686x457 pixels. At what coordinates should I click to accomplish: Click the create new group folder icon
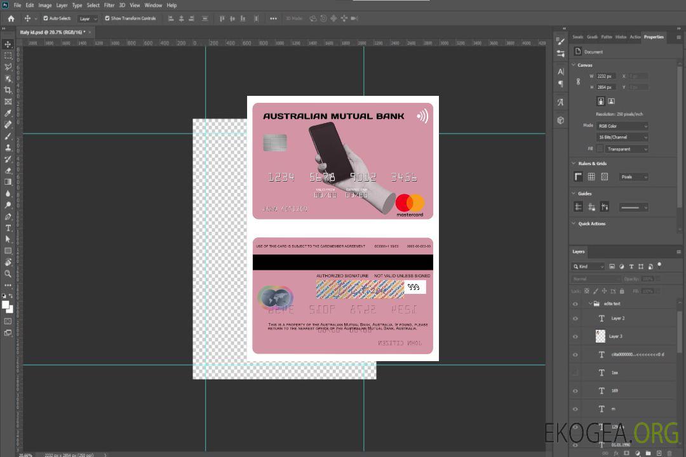(x=648, y=453)
